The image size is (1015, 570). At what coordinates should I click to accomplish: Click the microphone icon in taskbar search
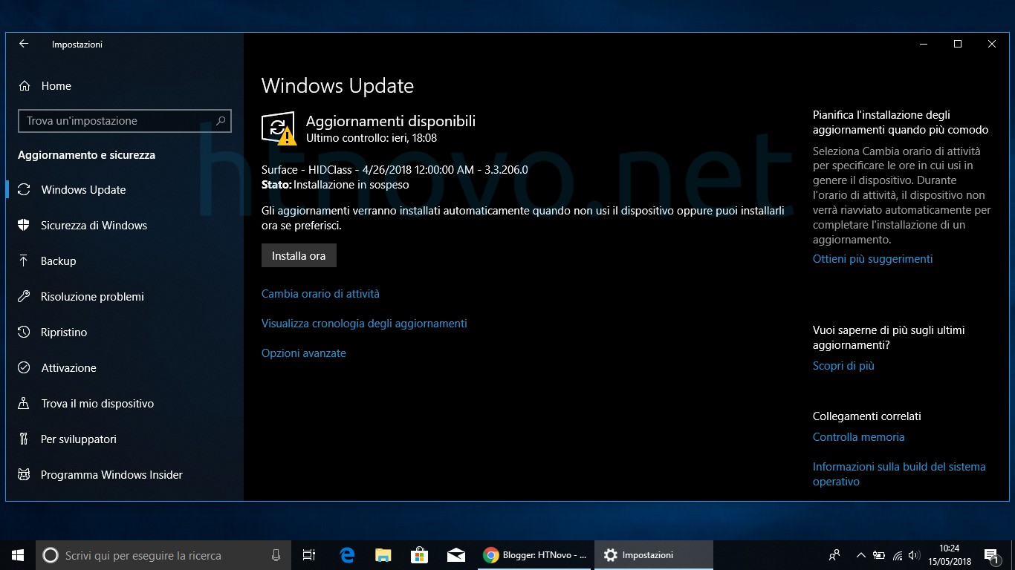(x=276, y=555)
